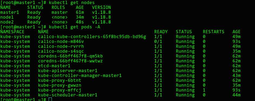Click the kube-controller-manager-master1 pod name

80,76
